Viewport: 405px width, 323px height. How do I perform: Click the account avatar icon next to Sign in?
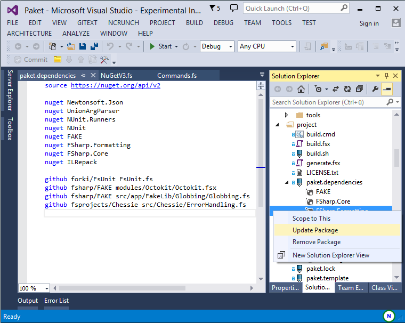pyautogui.click(x=396, y=23)
